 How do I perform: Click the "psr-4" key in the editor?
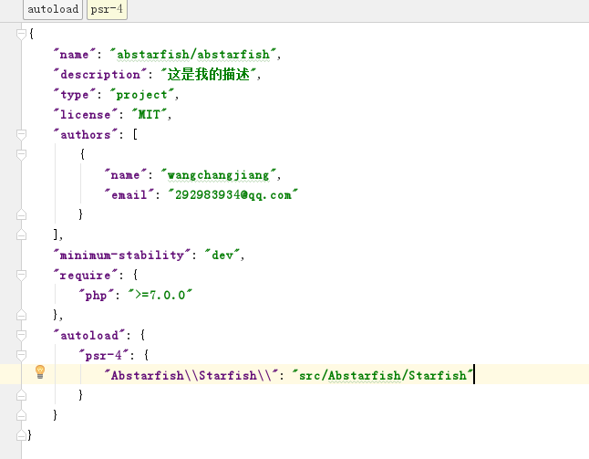point(103,355)
